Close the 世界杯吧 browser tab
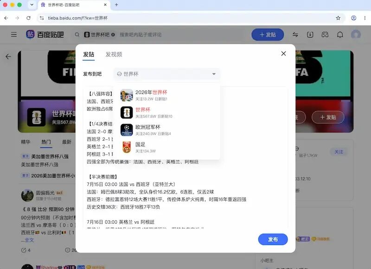 pyautogui.click(x=105, y=5)
